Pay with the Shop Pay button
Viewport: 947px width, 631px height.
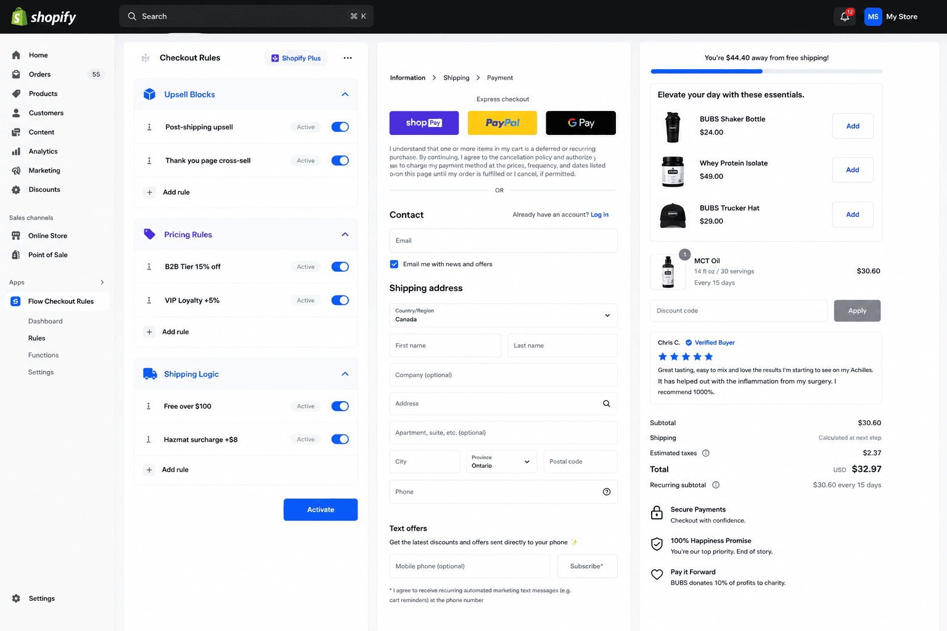pyautogui.click(x=424, y=123)
